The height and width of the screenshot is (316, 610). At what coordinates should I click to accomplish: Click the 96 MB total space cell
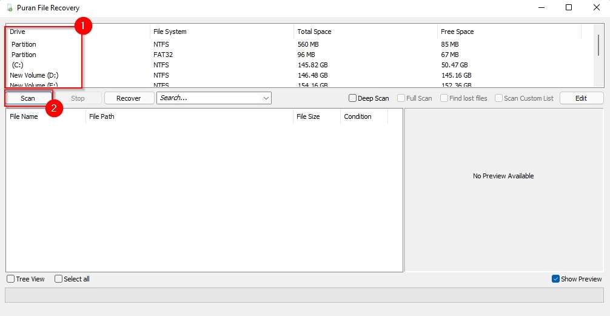[x=306, y=55]
